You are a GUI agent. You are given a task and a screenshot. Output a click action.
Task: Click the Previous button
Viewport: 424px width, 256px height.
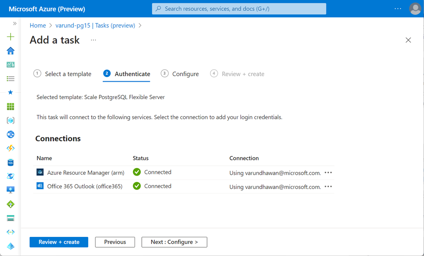[115, 242]
